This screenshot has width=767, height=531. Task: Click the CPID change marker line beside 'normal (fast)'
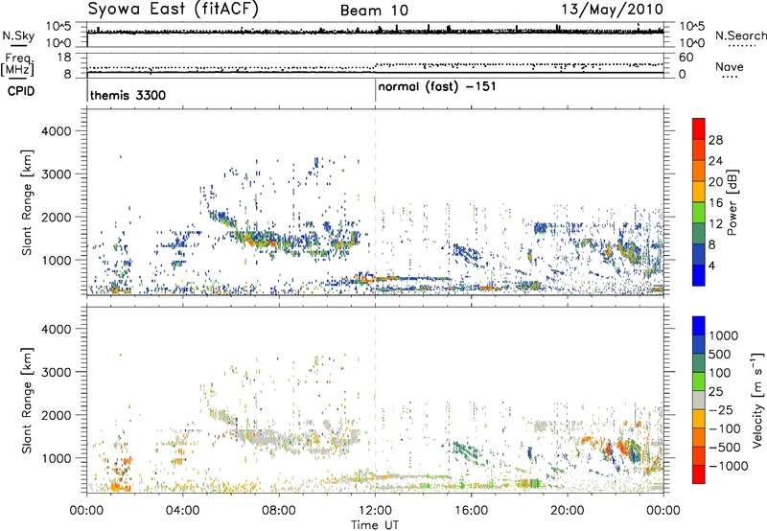pos(375,90)
